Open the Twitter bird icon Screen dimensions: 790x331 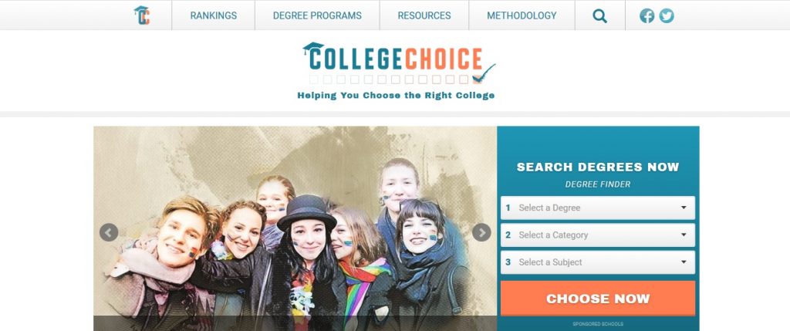pos(667,15)
